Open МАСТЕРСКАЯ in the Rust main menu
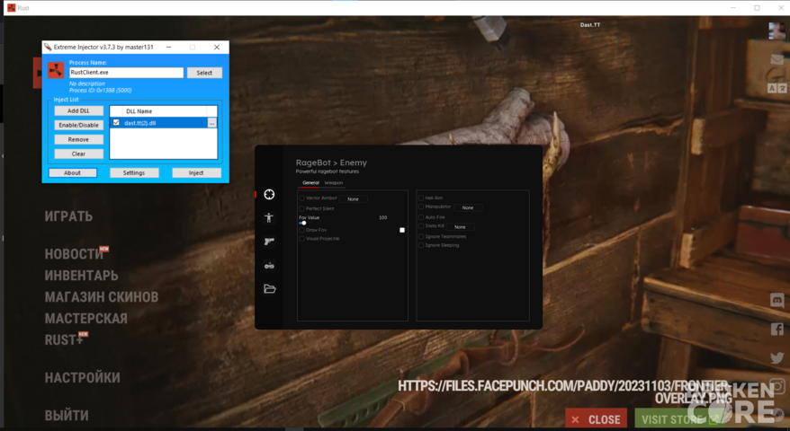Viewport: 790px width, 431px height. pyautogui.click(x=86, y=319)
